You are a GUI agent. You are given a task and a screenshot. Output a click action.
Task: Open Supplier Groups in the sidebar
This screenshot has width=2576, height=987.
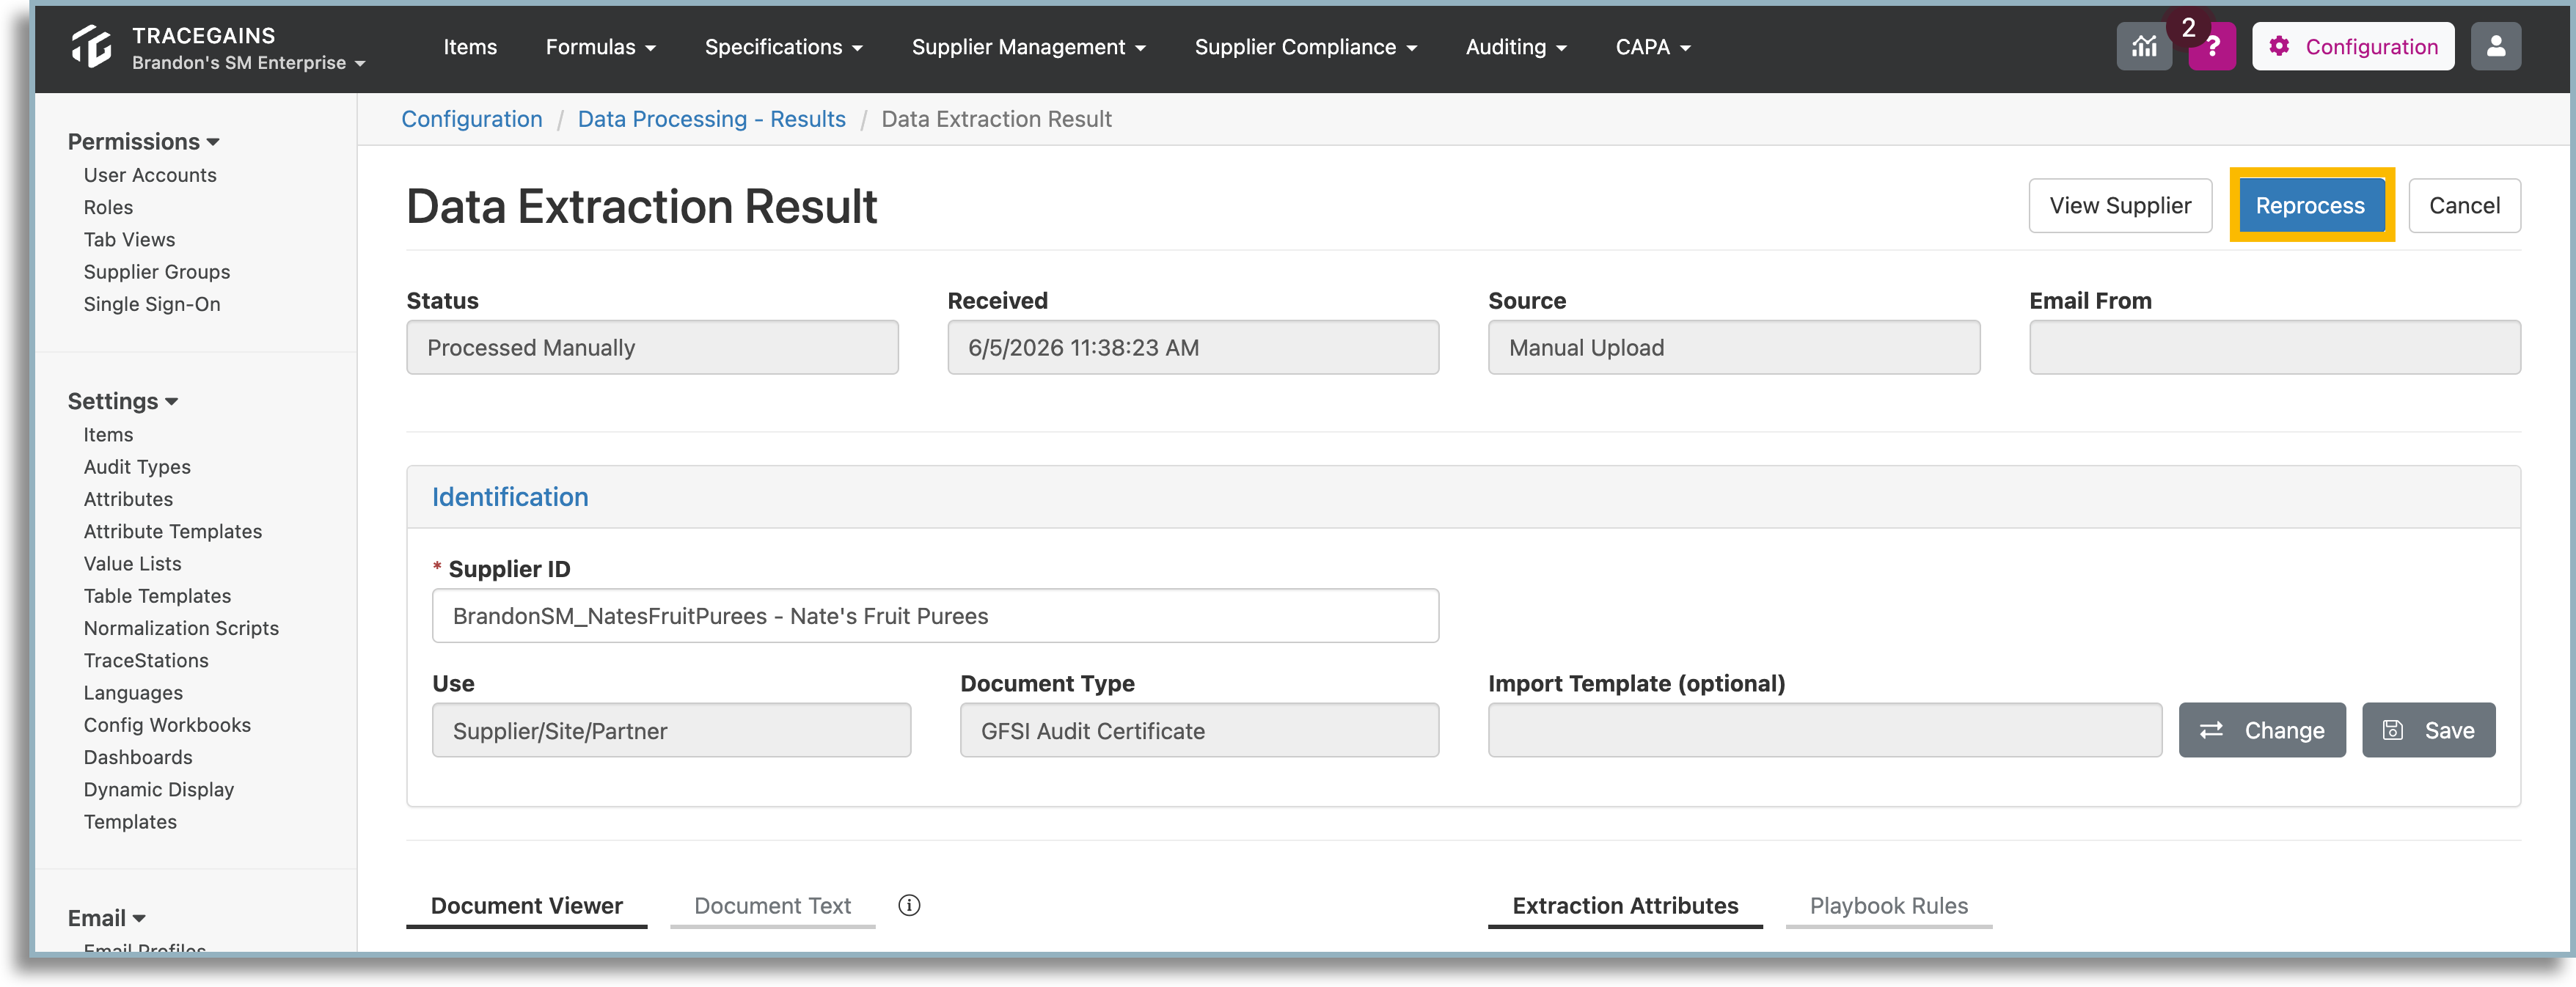pyautogui.click(x=157, y=272)
